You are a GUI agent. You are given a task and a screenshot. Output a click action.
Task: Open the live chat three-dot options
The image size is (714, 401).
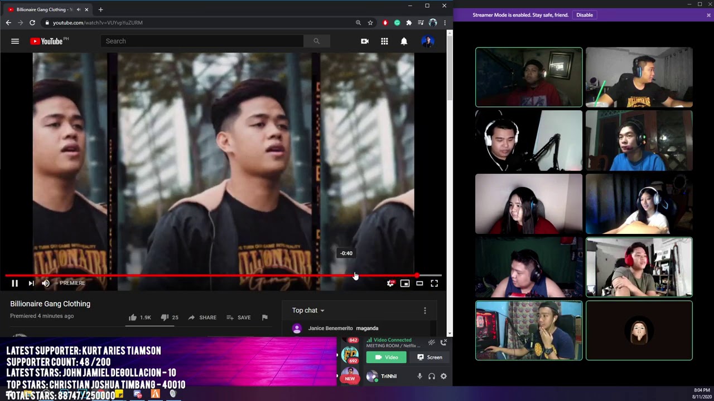point(425,310)
